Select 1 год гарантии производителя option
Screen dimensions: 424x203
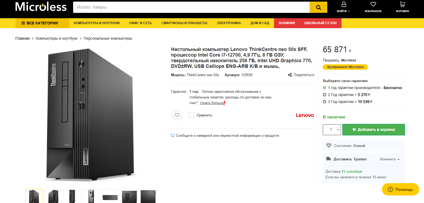point(324,88)
